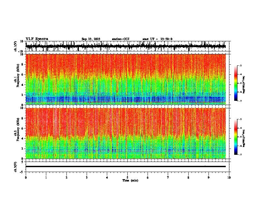Viewport: 258px width, 199px height.
Task: Click the "8" kHz tick on ch.2 frequency axis
Action: coord(22,118)
